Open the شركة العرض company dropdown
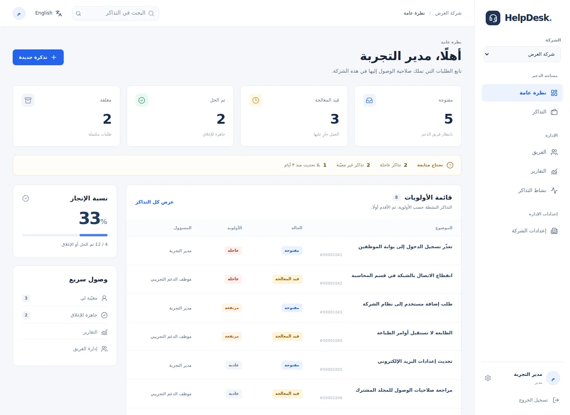Viewport: 570px width, 415px height. 522,54
